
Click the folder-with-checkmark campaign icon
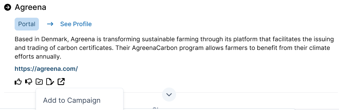[39, 82]
